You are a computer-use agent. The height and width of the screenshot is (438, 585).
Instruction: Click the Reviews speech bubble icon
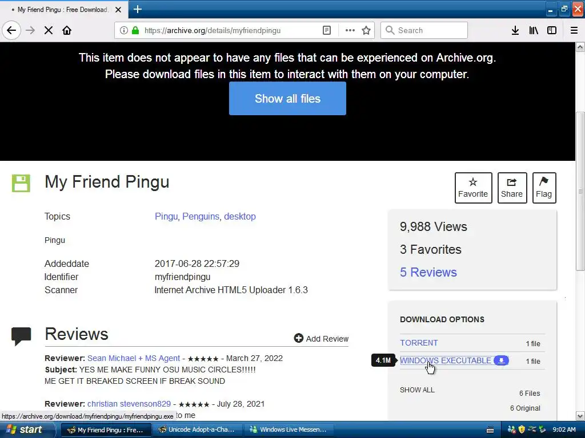(21, 336)
